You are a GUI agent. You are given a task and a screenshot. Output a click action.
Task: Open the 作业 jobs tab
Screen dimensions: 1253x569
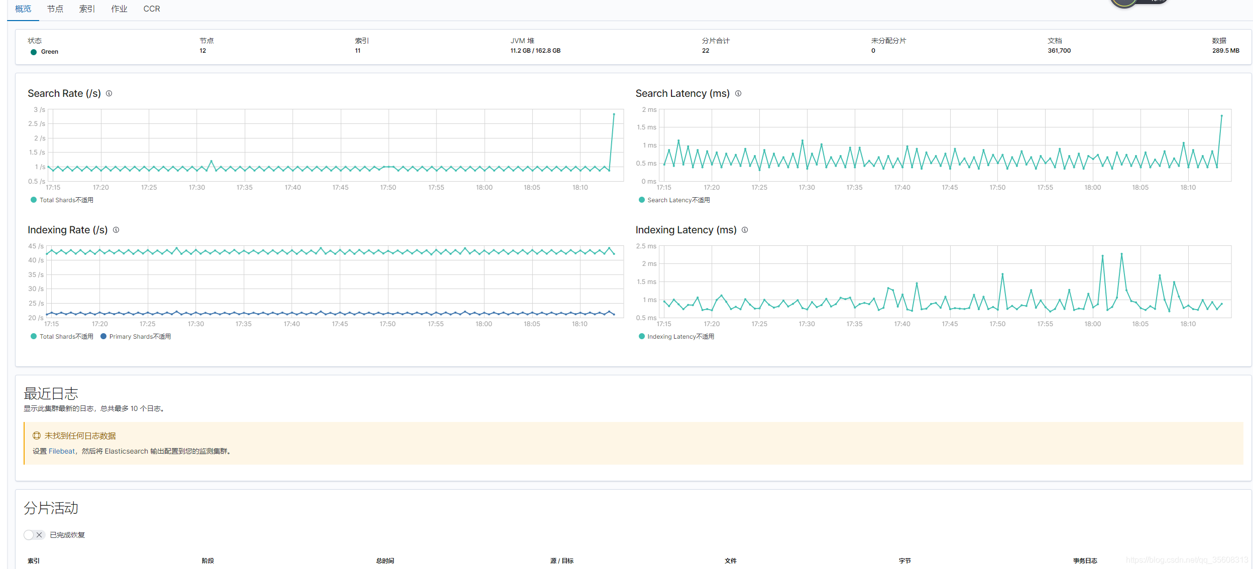pos(119,9)
